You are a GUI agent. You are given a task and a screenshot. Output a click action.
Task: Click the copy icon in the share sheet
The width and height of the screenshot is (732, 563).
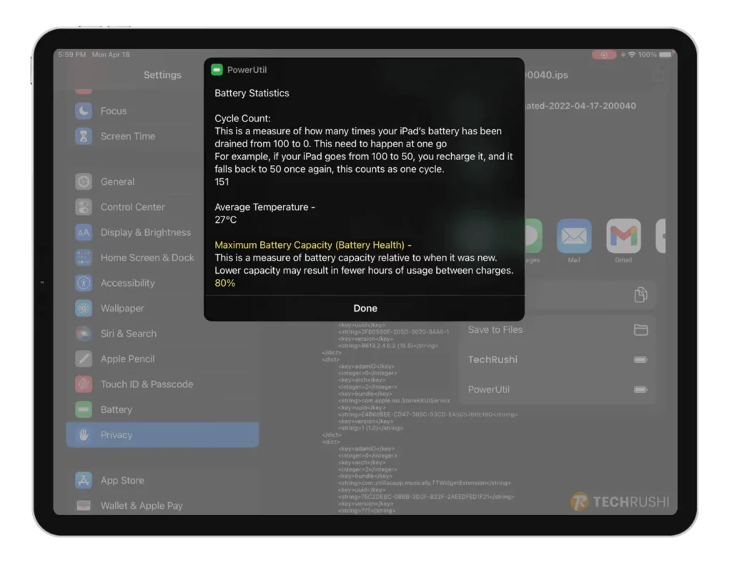[x=640, y=295]
